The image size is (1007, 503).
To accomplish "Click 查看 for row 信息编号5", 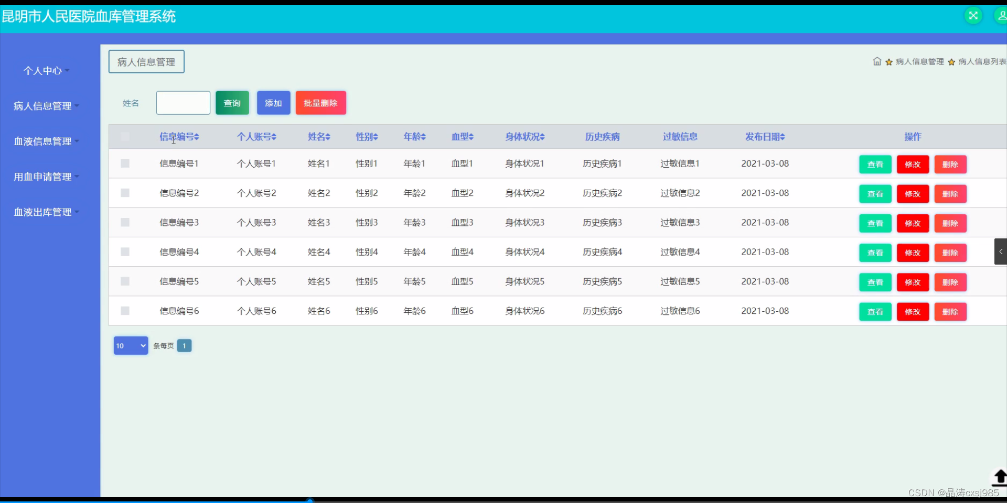I will click(x=875, y=282).
